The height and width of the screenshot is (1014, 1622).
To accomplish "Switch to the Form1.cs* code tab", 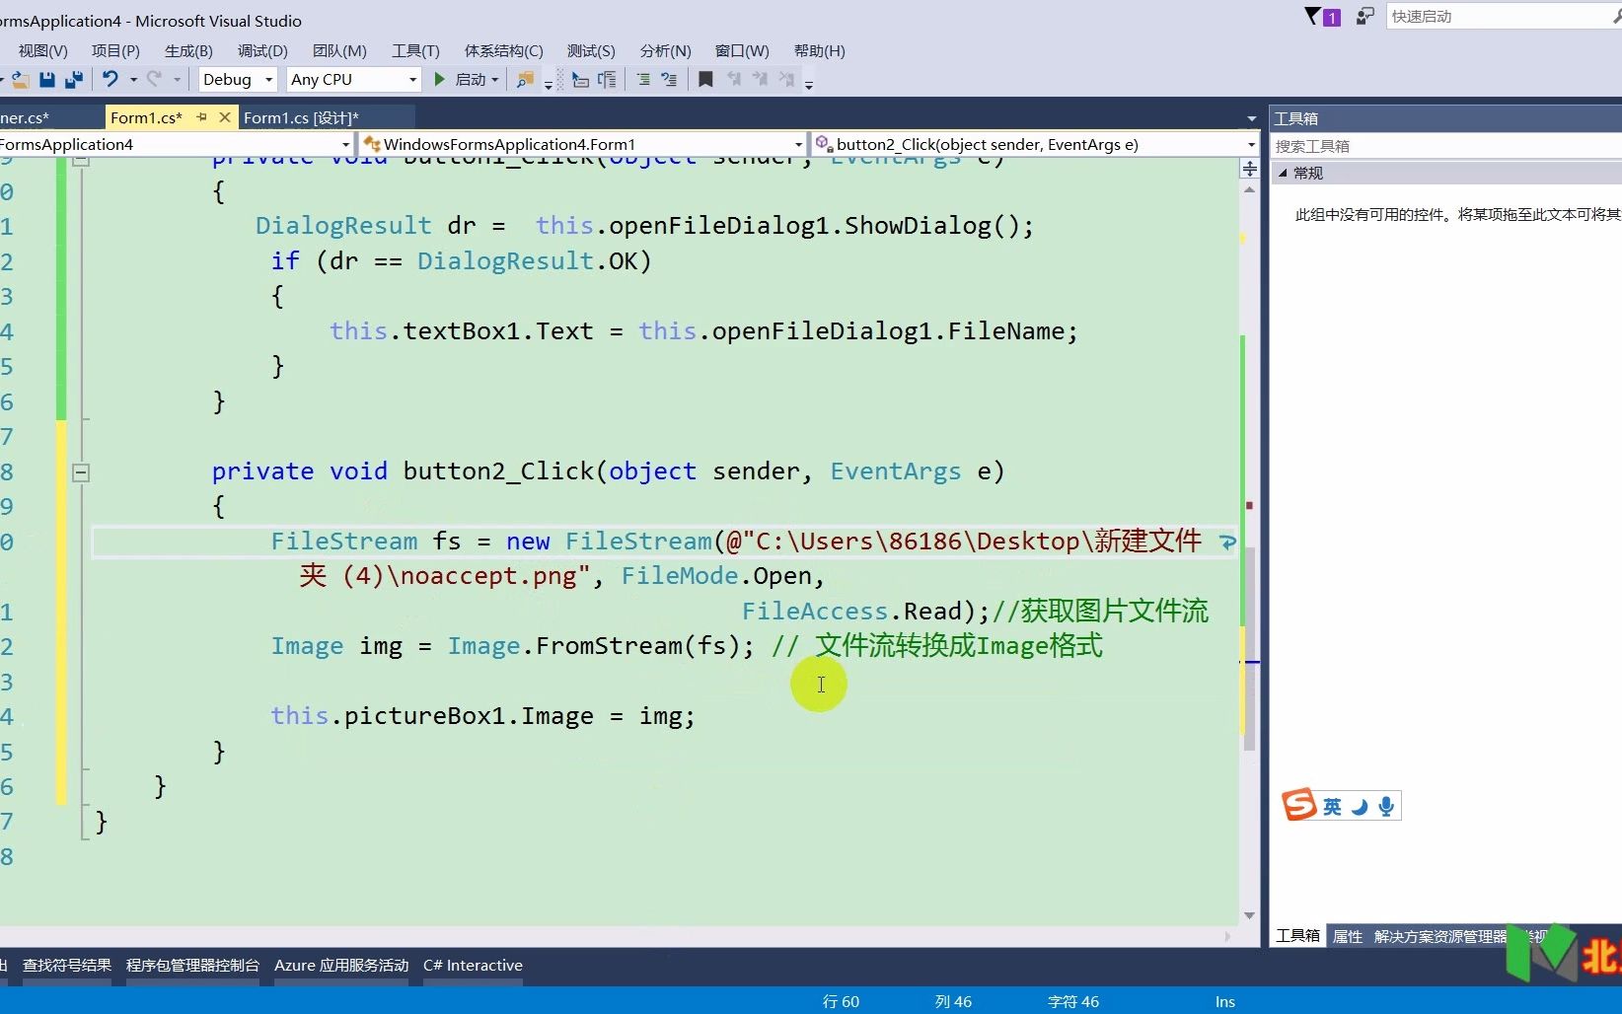I will [x=146, y=117].
